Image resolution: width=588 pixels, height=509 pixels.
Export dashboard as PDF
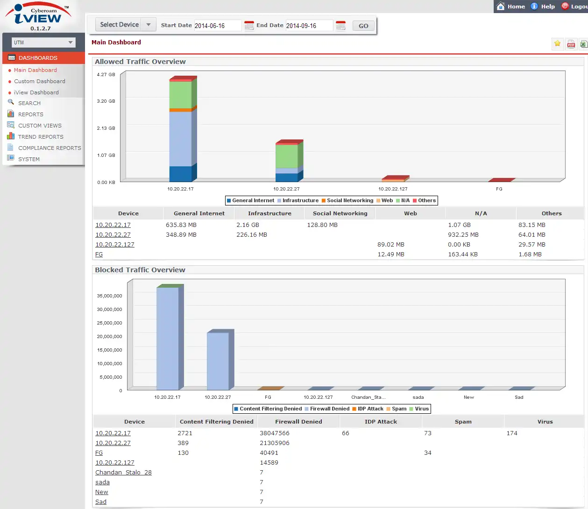(571, 44)
